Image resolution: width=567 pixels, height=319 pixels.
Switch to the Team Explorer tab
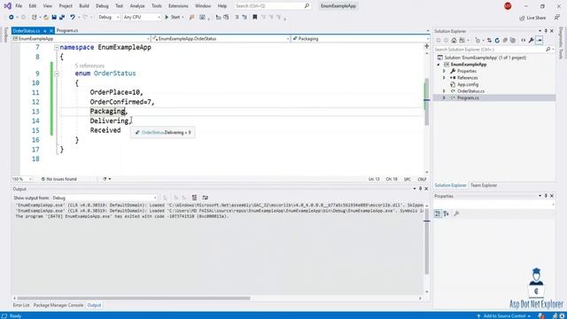pos(484,185)
